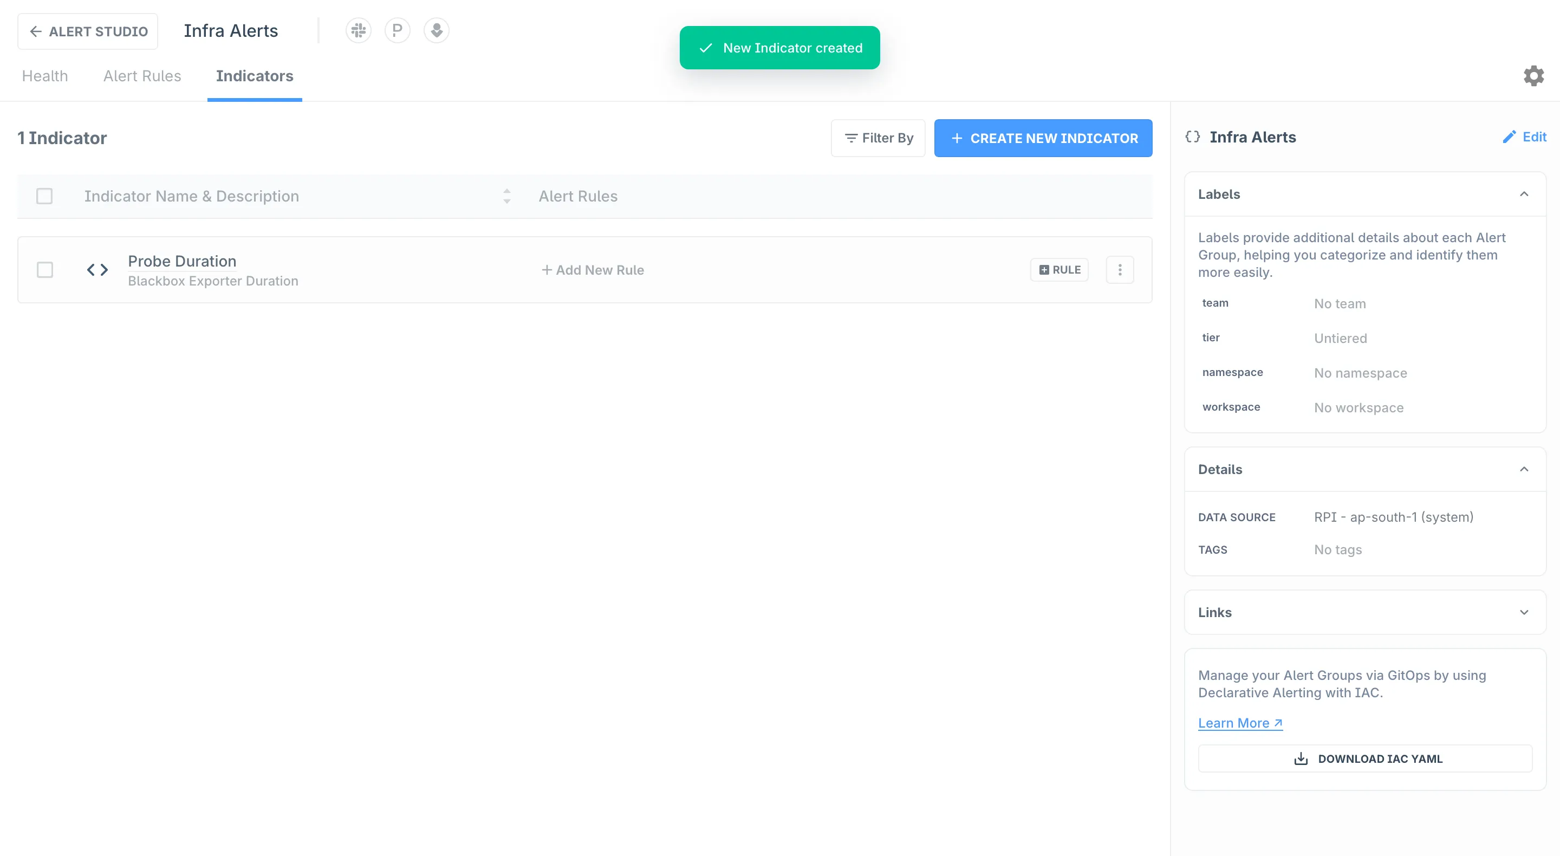Click the Probe Duration code bracket icon

pos(97,270)
